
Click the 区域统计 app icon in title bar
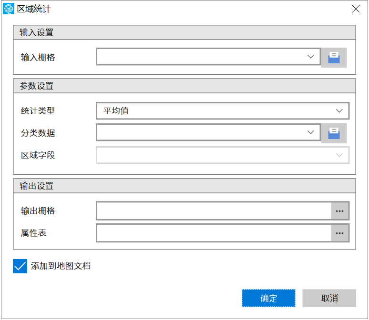click(9, 9)
